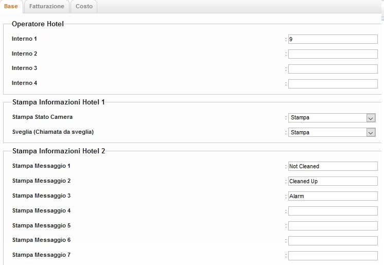Screen dimensions: 384x265
Task: Select the Stampa Messaggio 5 input box
Action: 333,226
